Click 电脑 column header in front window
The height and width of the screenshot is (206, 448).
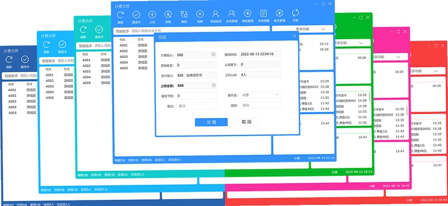click(x=122, y=39)
